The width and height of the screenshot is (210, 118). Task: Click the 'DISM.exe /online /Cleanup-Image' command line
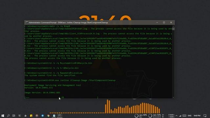(x=70, y=80)
